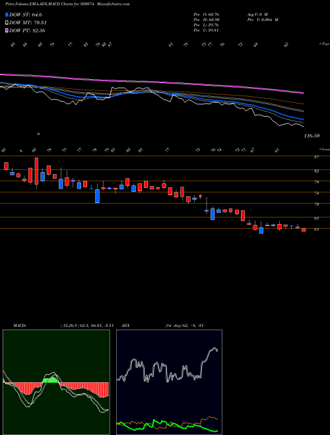Click the blue DOW ST legend swatch

(x=7, y=14)
